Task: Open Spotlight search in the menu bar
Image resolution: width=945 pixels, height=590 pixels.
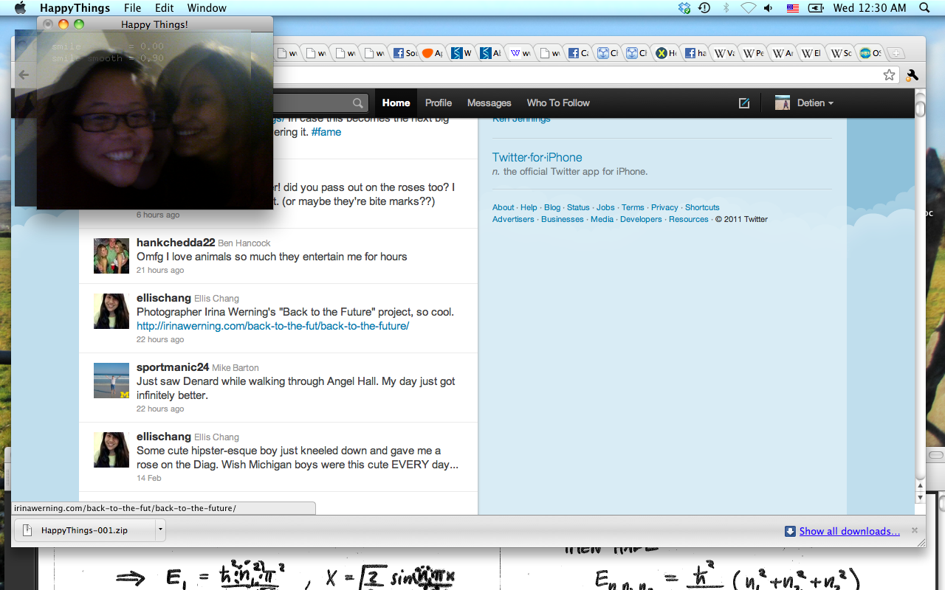Action: click(x=924, y=8)
